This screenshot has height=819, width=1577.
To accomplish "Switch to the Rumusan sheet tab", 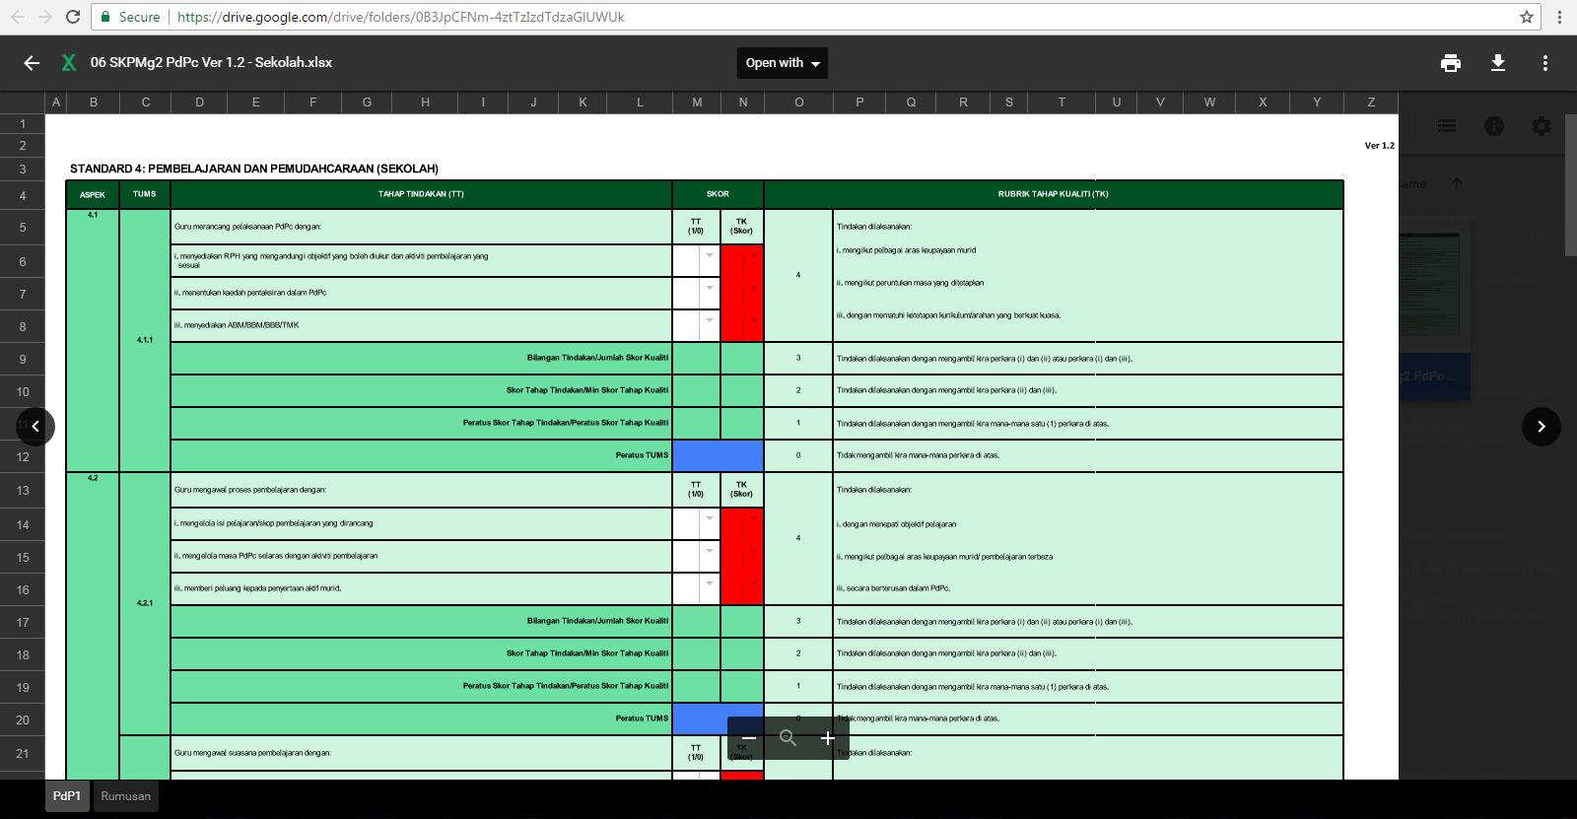I will click(126, 796).
